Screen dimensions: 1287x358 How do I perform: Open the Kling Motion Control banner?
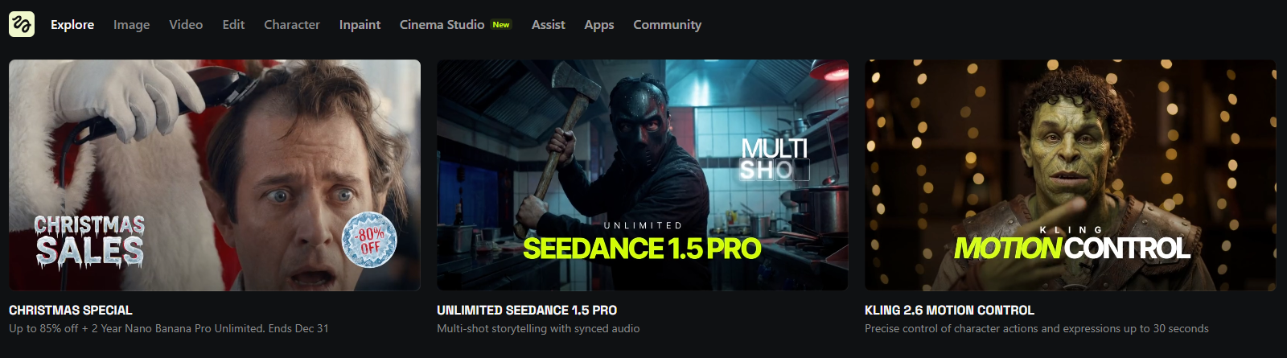click(1071, 175)
